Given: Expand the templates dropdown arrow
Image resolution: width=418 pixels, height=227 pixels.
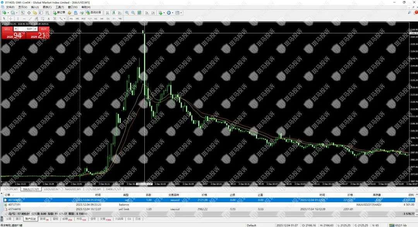Looking at the screenshot, I should [x=181, y=12].
